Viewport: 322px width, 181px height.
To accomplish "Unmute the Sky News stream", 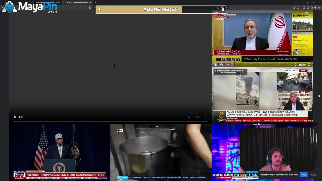I will click(221, 65).
